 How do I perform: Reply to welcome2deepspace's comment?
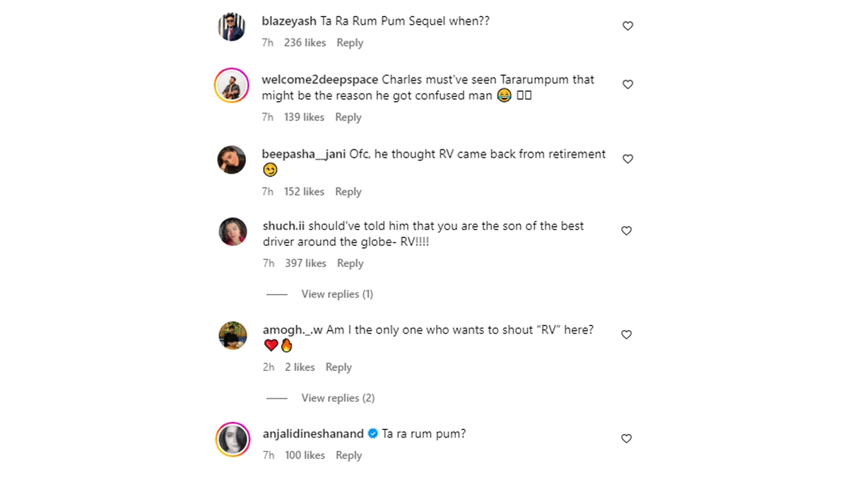pyautogui.click(x=348, y=117)
